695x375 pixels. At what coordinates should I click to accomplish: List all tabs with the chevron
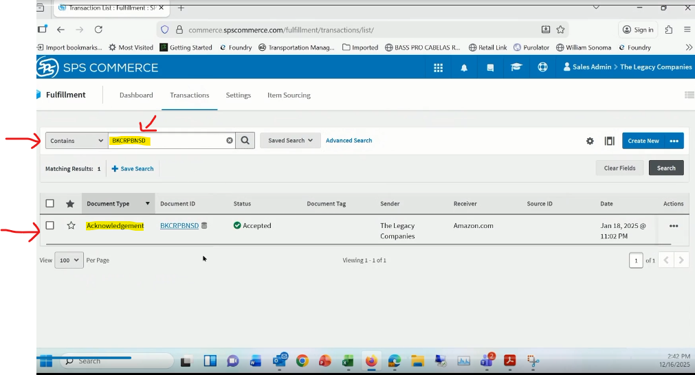tap(596, 8)
